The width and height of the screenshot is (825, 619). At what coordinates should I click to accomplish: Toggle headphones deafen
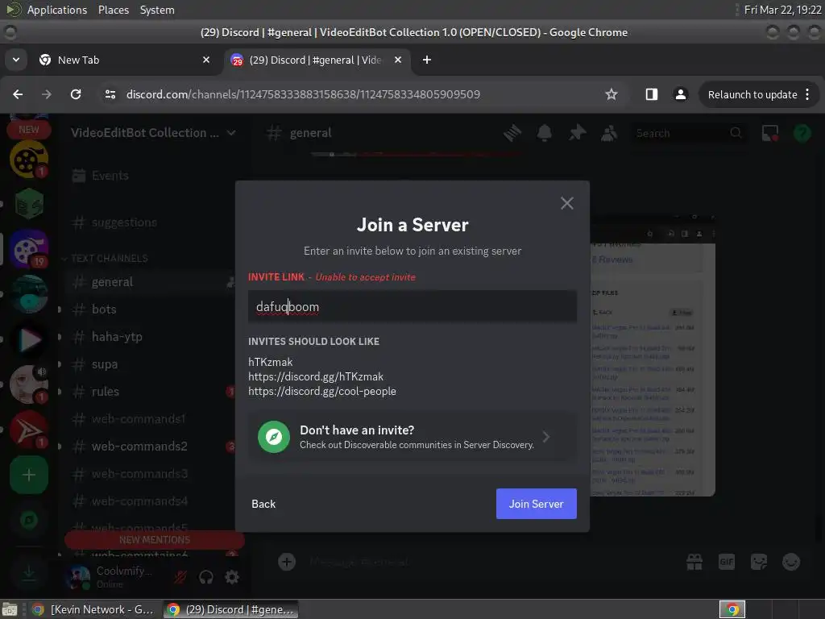205,577
